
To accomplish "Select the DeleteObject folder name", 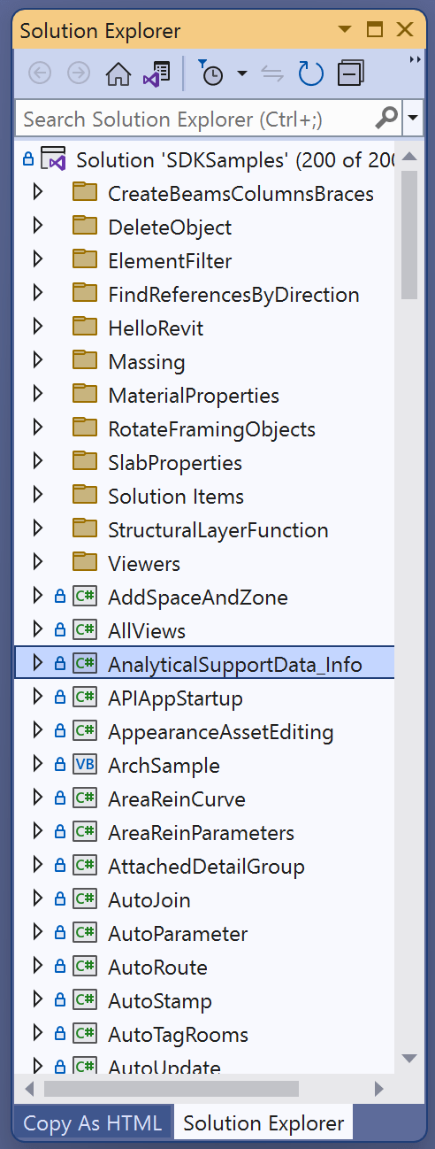I will (x=170, y=227).
